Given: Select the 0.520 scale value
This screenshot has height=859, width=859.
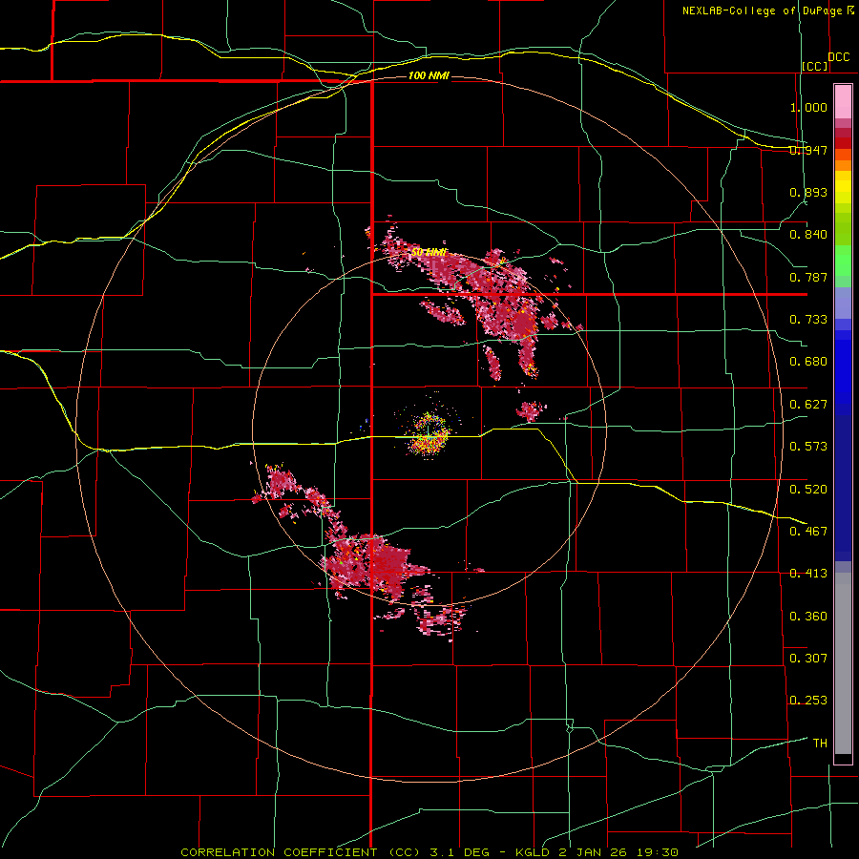Looking at the screenshot, I should (x=808, y=490).
